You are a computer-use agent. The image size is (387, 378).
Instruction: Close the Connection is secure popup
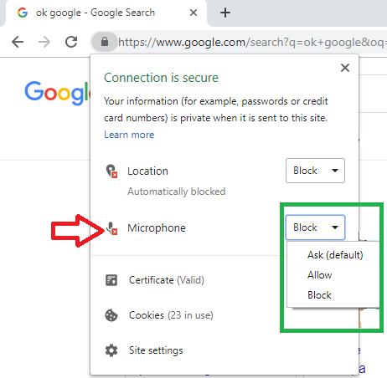click(345, 68)
